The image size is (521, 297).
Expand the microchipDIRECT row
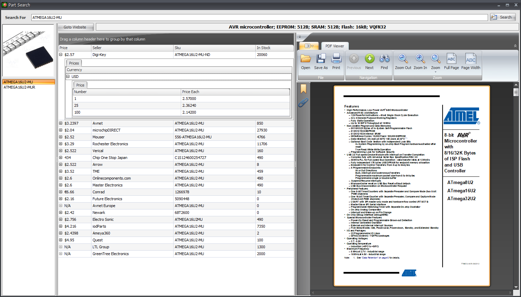[60, 130]
